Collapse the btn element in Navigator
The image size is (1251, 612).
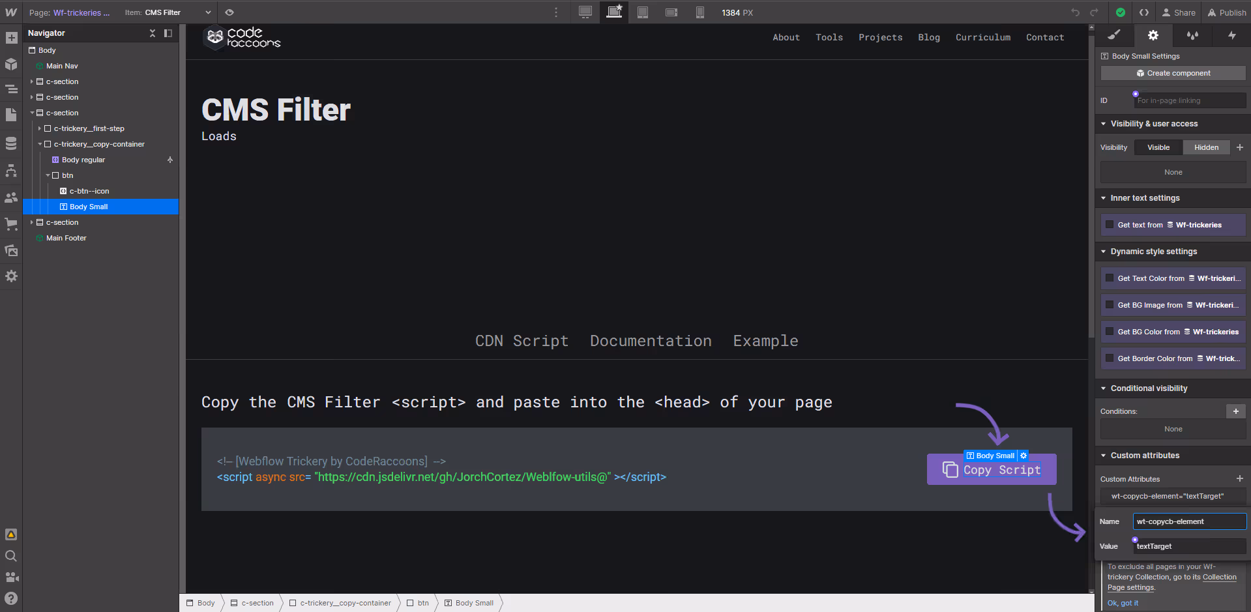(48, 175)
